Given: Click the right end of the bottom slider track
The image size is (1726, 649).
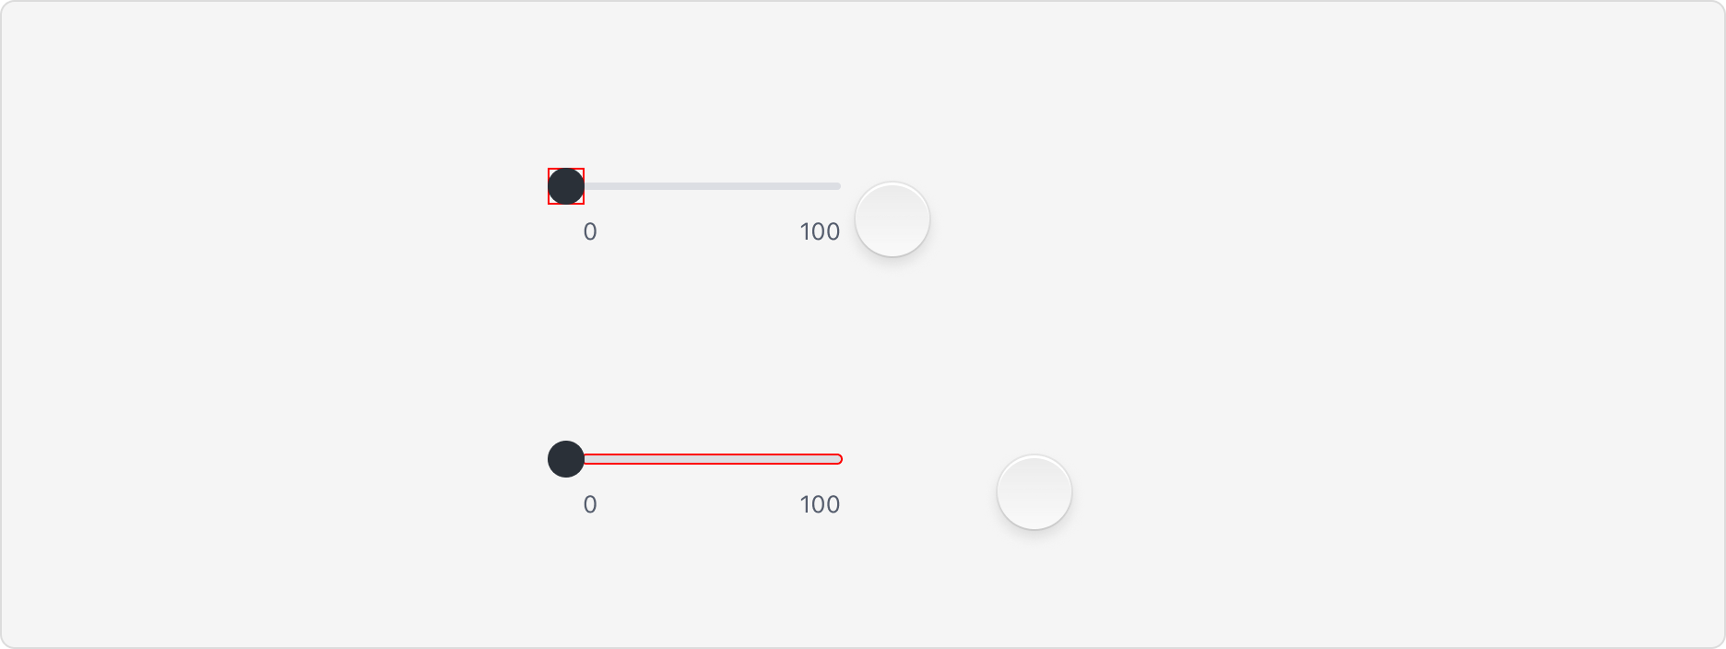Looking at the screenshot, I should (x=834, y=458).
